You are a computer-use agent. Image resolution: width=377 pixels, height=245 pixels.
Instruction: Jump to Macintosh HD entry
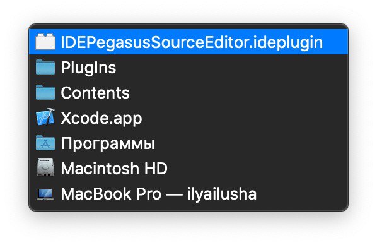[188, 168]
